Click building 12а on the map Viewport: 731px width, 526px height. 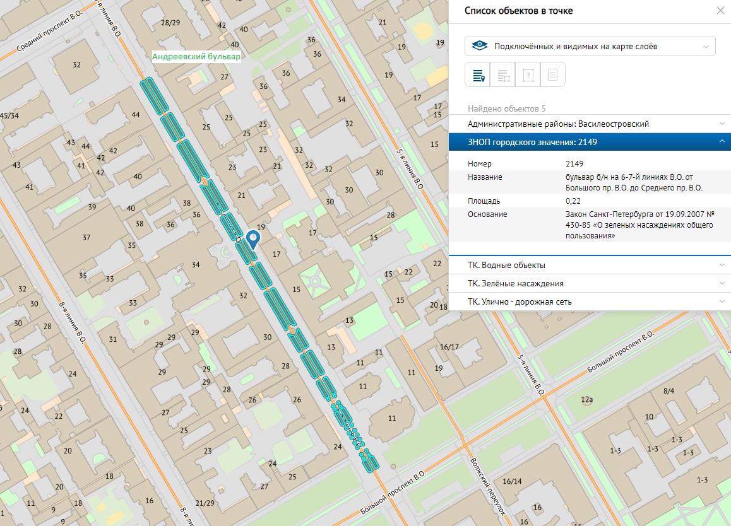click(587, 399)
